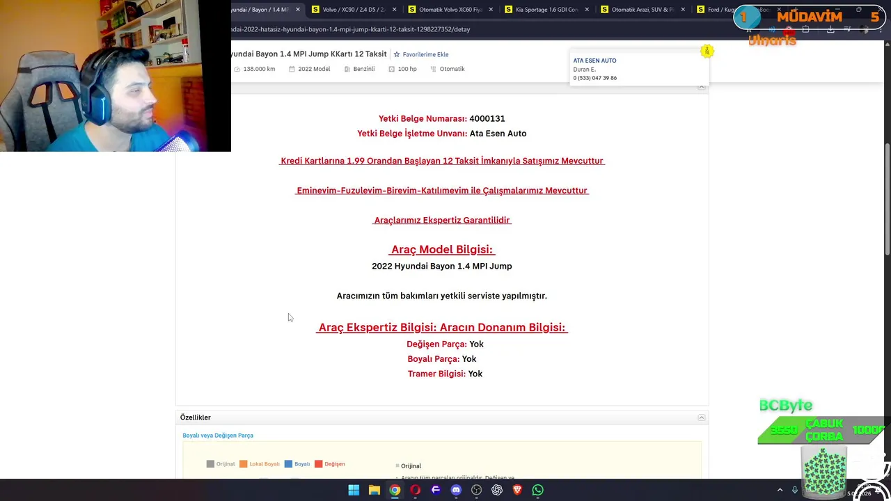Screen dimensions: 891x501
Task: Click the Boyalı Parça: Yok line
Action: tap(442, 359)
